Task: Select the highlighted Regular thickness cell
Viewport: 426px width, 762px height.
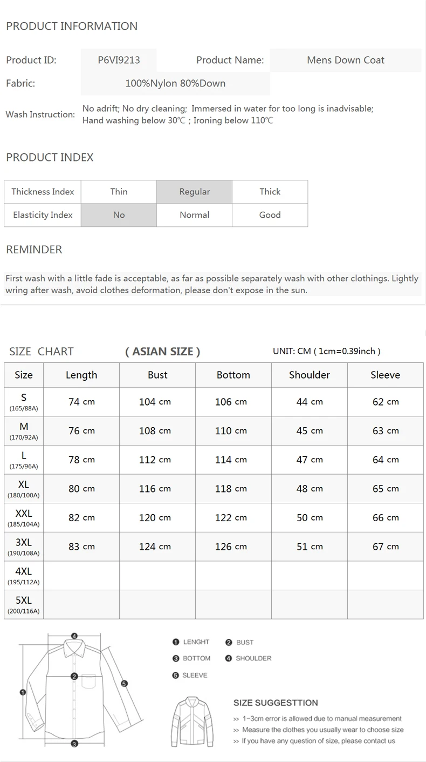Action: (x=195, y=192)
